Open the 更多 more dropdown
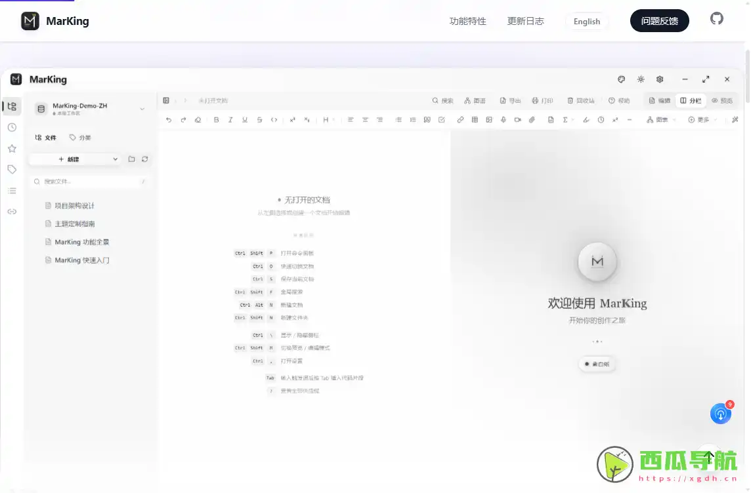The width and height of the screenshot is (751, 493). (x=702, y=120)
